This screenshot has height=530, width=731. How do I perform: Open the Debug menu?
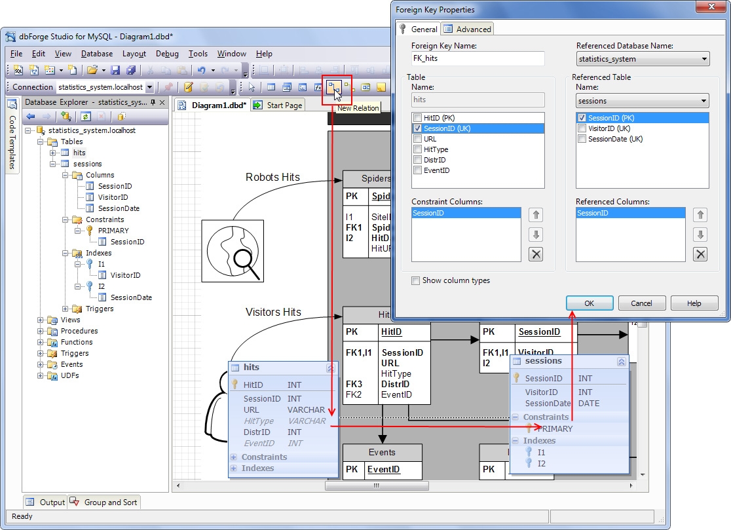point(168,54)
